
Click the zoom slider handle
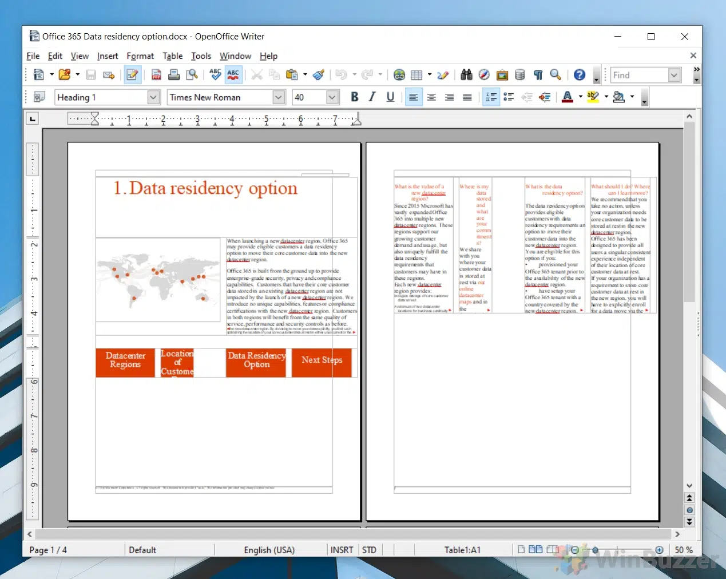pos(595,550)
